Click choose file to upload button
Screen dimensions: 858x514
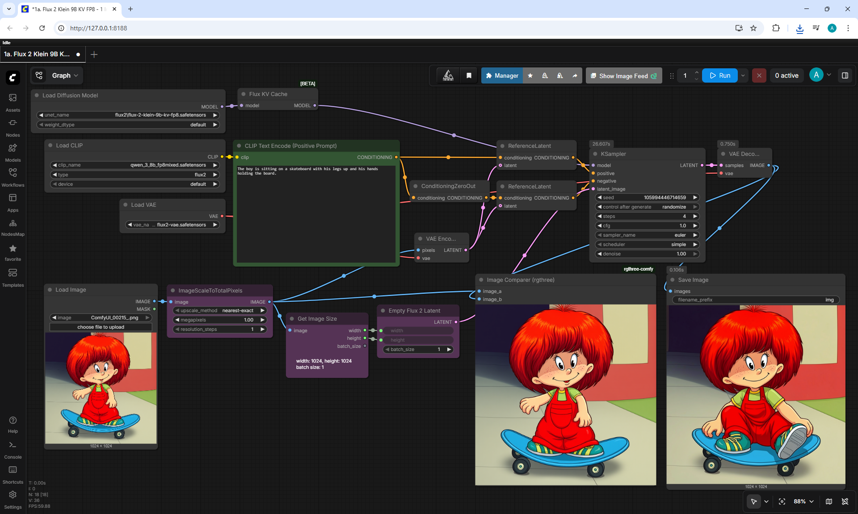tap(101, 327)
